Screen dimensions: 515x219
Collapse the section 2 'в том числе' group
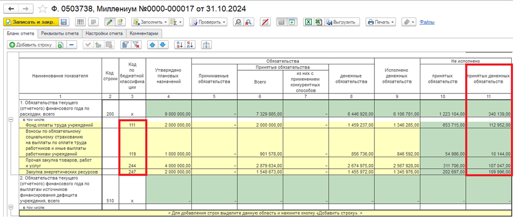click(x=11, y=207)
